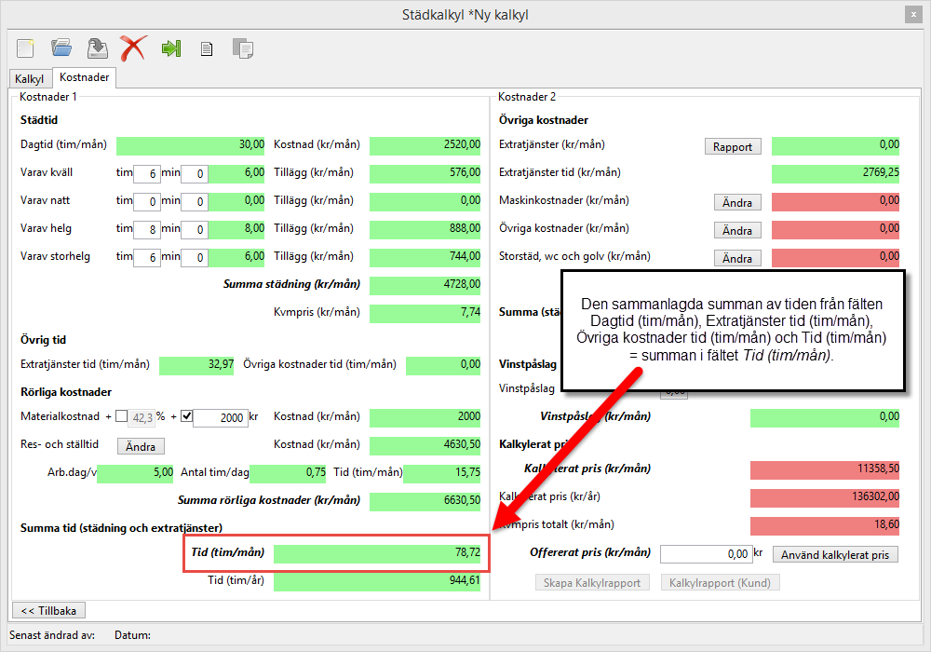Screen dimensions: 931x652
Task: Click the gray copy documents icon
Action: coord(242,48)
